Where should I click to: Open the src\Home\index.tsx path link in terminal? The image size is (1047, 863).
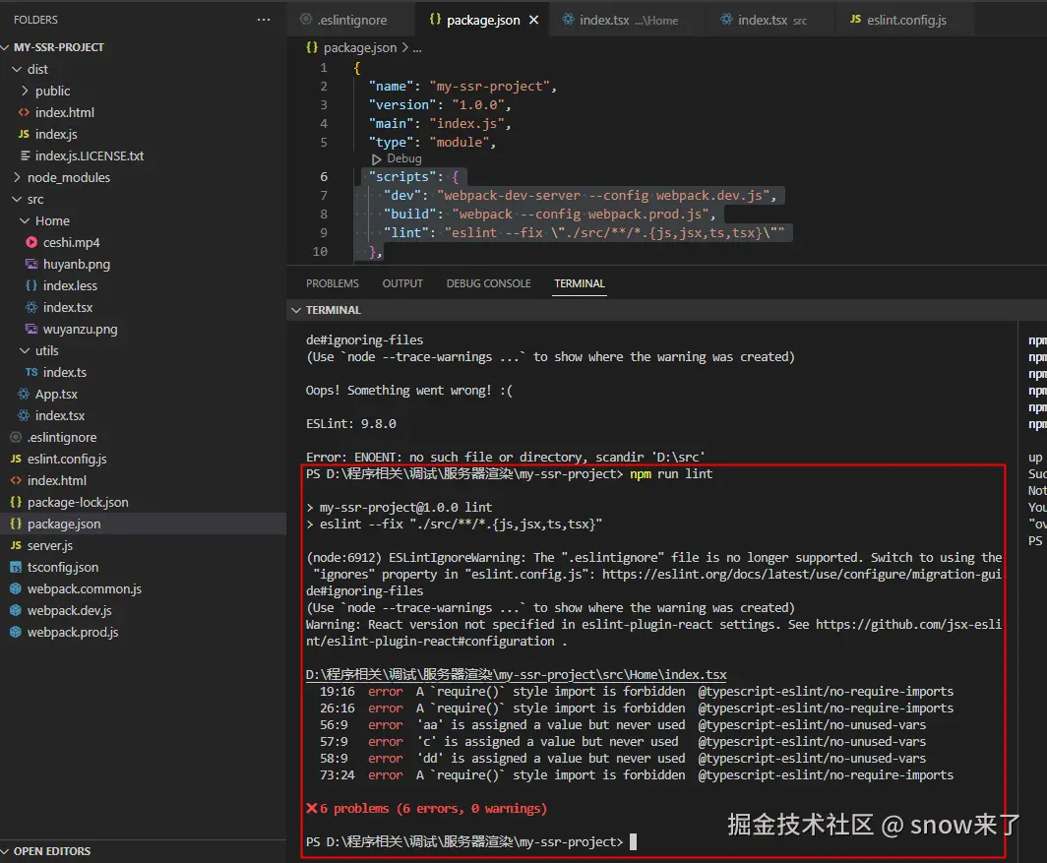coord(517,675)
